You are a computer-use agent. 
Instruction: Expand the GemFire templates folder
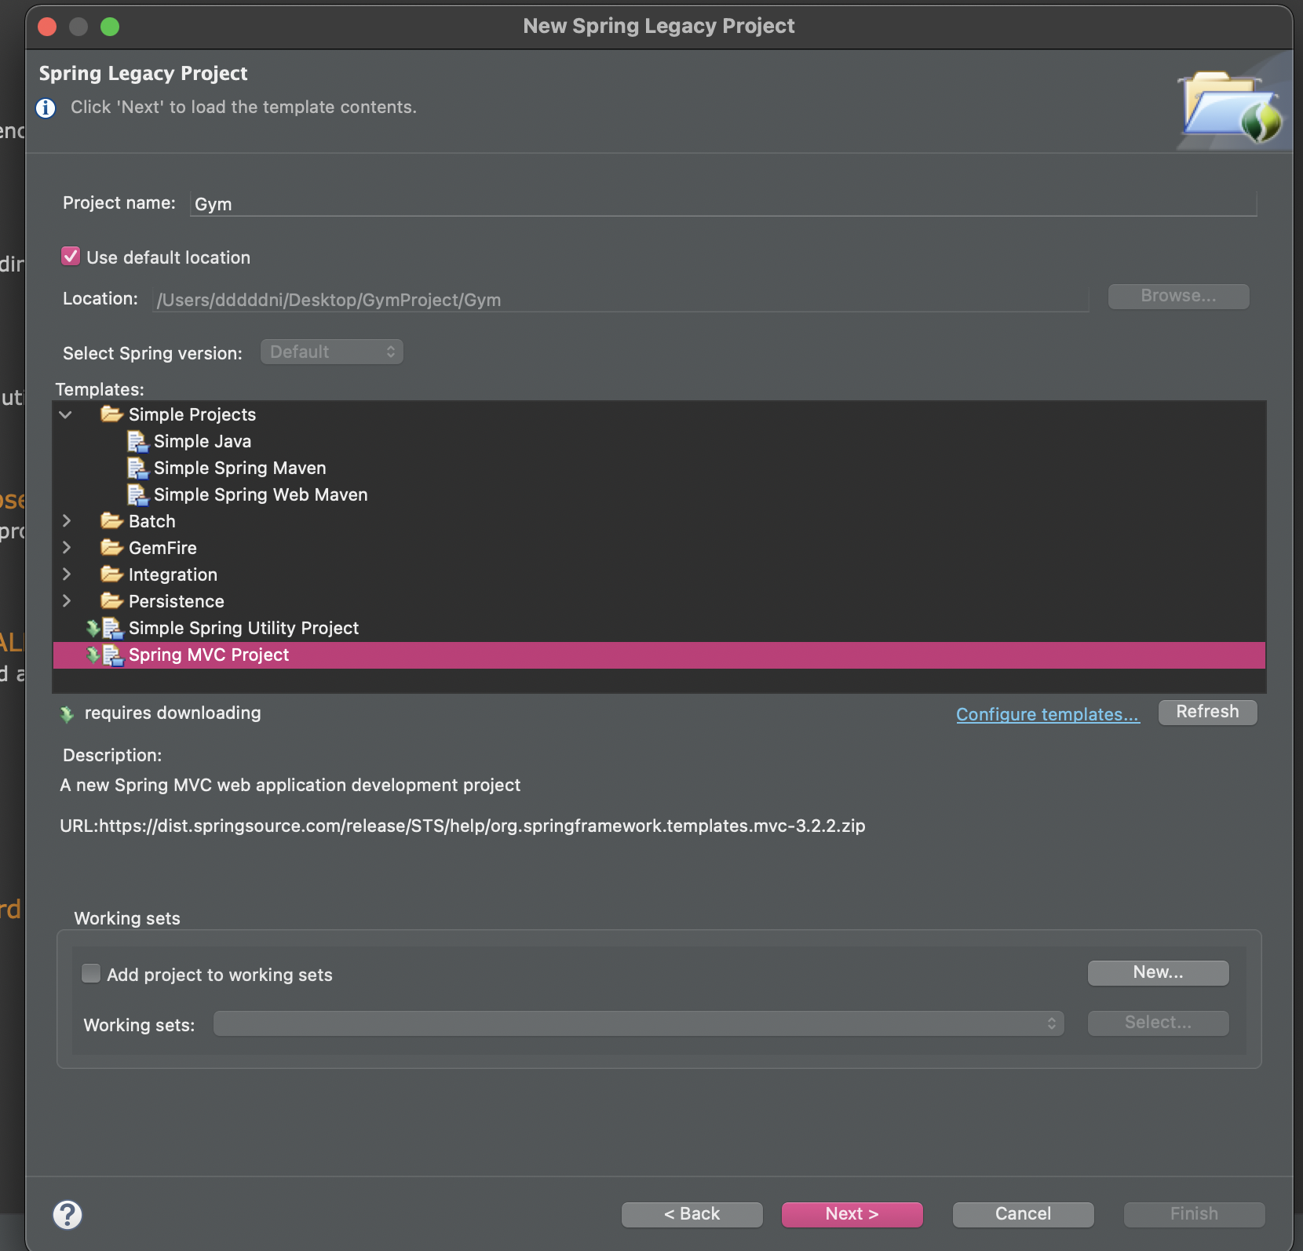pyautogui.click(x=67, y=547)
